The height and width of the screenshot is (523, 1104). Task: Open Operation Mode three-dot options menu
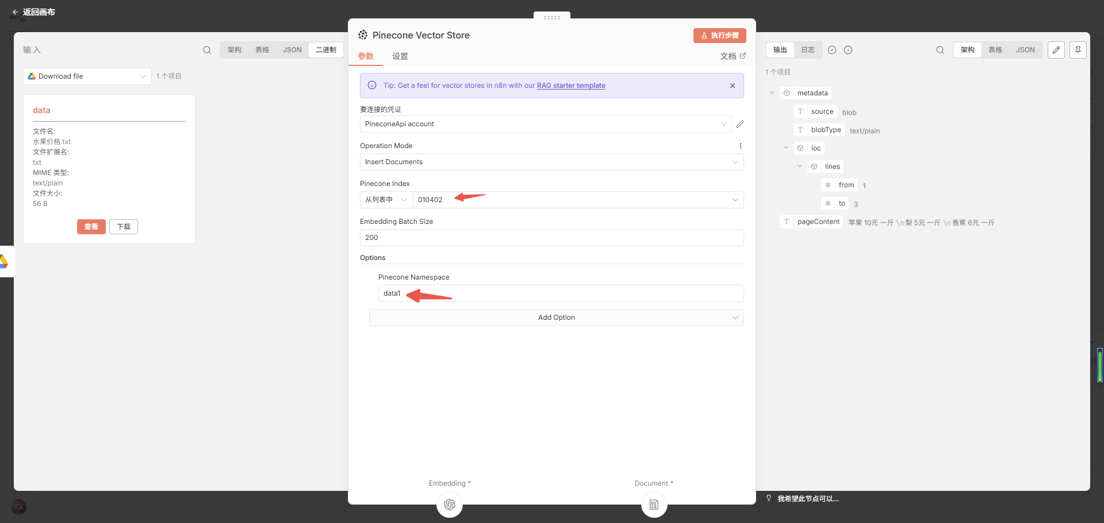tap(741, 146)
